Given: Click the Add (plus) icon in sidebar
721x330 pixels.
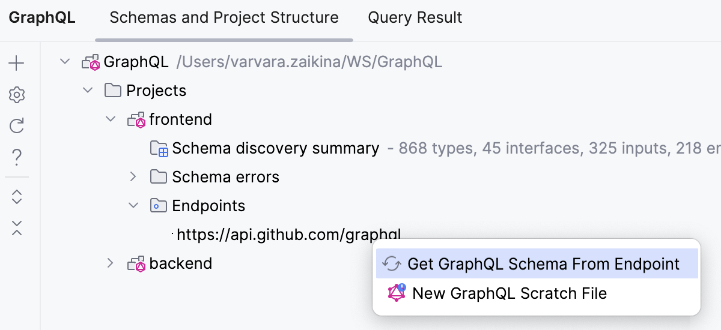Looking at the screenshot, I should [x=17, y=63].
